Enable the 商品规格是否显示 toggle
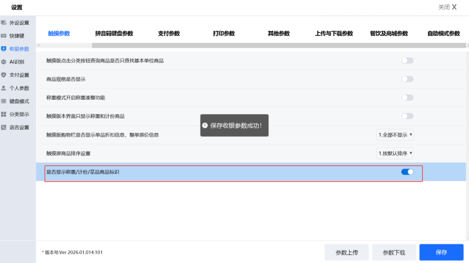469x263 pixels. 407,79
